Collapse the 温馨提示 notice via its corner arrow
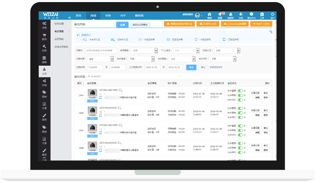Image resolution: width=315 pixels, height=183 pixels. click(270, 32)
